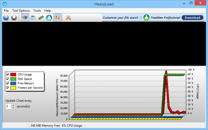Toggle the hard disk write test icon

33,18
